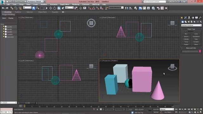Image resolution: width=203 pixels, height=114 pixels.
Task: Switch to the Freeform ribbon tab
Action: 18,12
